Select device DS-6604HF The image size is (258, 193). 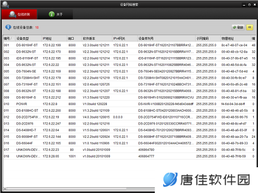click(24, 143)
